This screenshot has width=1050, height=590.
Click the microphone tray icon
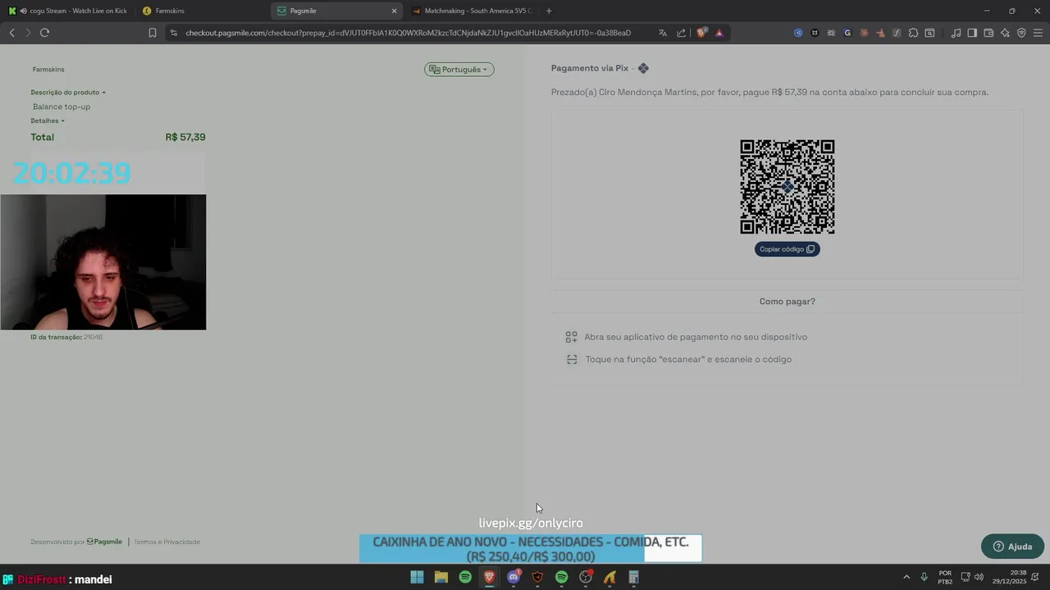click(924, 577)
